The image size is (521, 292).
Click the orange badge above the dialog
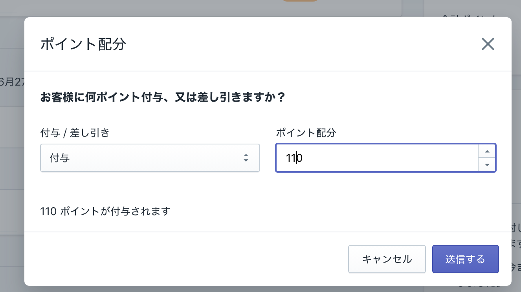tap(300, 1)
